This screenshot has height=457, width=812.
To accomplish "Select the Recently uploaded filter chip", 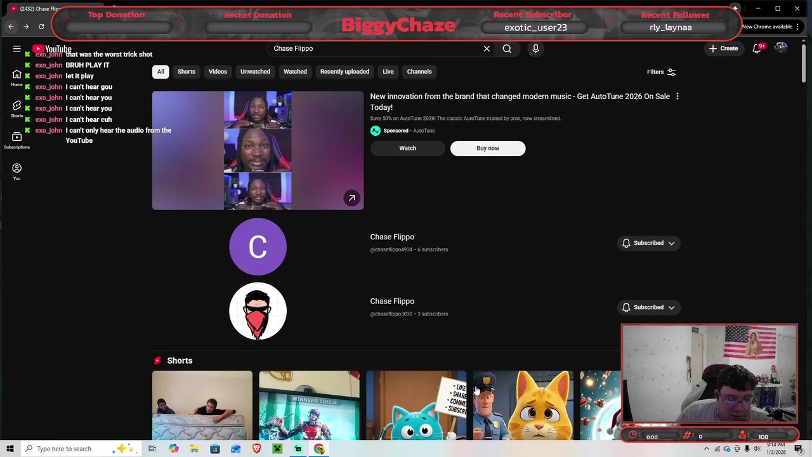I will coord(344,72).
